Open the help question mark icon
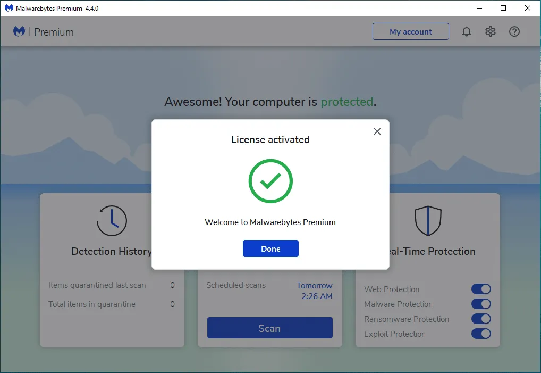 point(514,31)
